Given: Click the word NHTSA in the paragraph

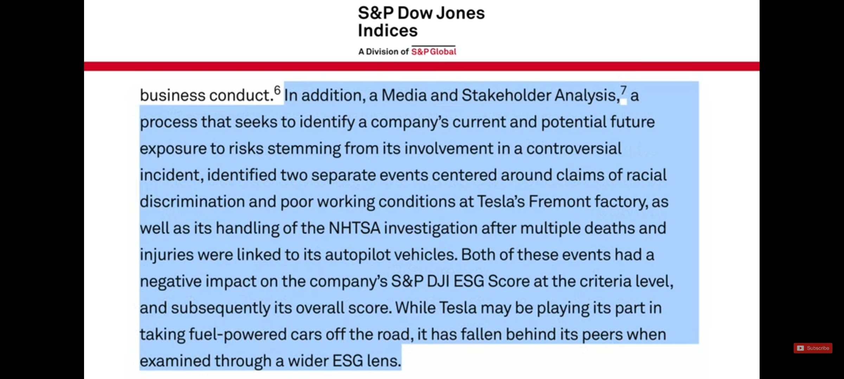Looking at the screenshot, I should [x=354, y=228].
